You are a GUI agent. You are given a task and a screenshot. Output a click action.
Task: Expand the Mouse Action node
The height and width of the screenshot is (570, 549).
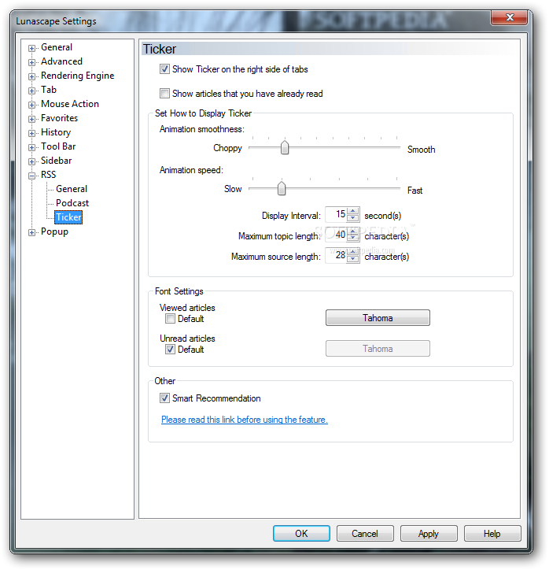coord(32,105)
